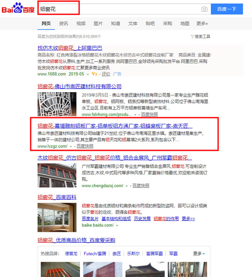Switch to the 图片 tab

point(98,23)
